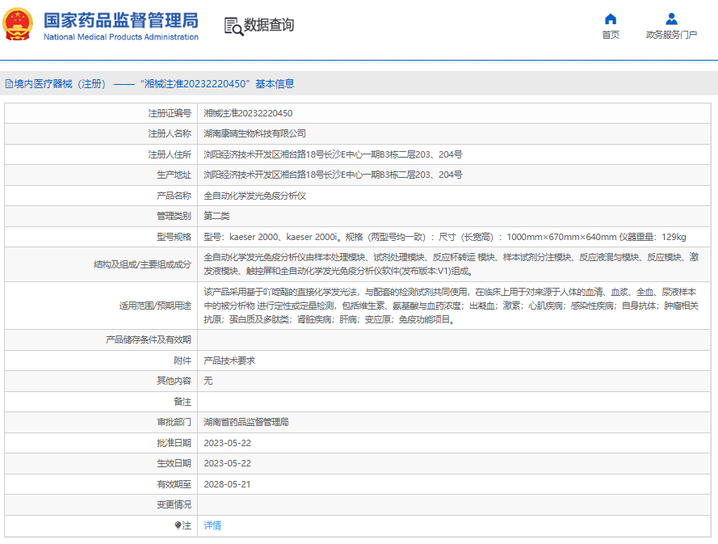Click the 附件 row label
Screen dimensions: 718x544
pos(183,361)
